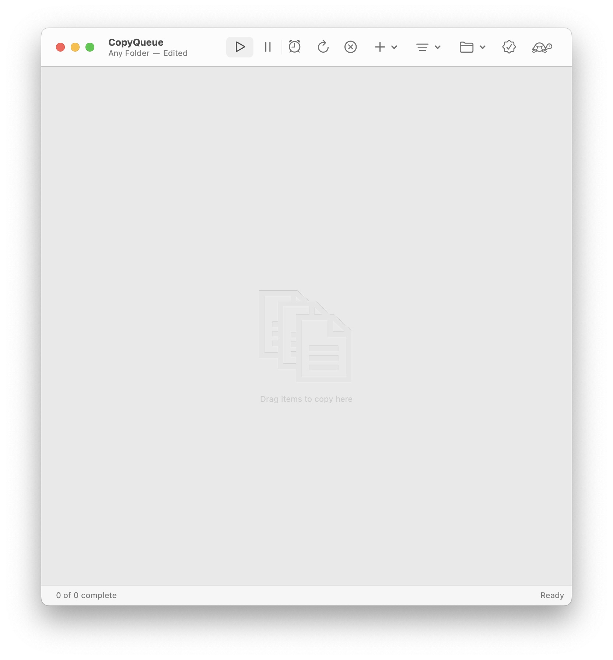The width and height of the screenshot is (613, 660).
Task: Click the stacked documents placeholder image
Action: tap(305, 336)
